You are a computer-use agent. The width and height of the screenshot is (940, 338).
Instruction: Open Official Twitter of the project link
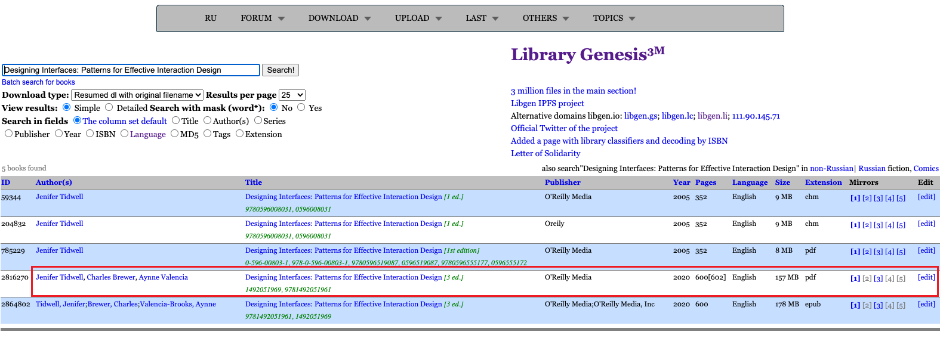[564, 128]
